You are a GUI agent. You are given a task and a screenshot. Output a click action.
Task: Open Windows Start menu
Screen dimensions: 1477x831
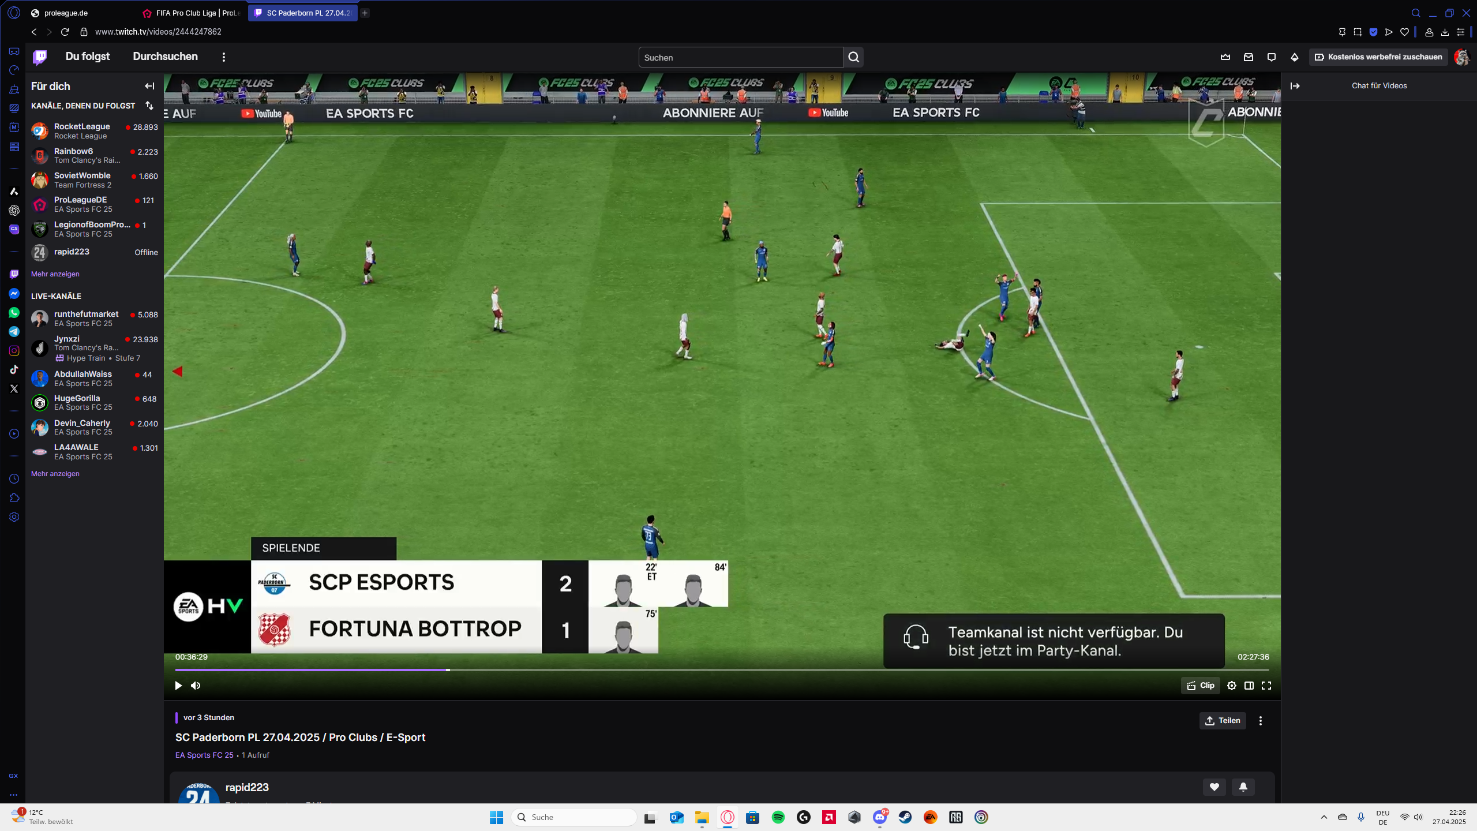click(496, 817)
